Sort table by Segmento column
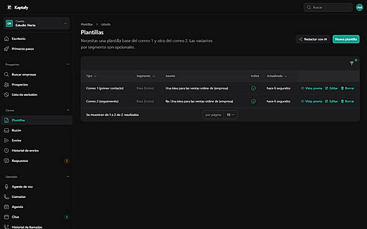Image resolution: width=367 pixels, height=229 pixels. point(146,76)
